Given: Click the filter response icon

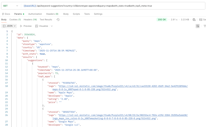Looking at the screenshot, I should [204, 26].
